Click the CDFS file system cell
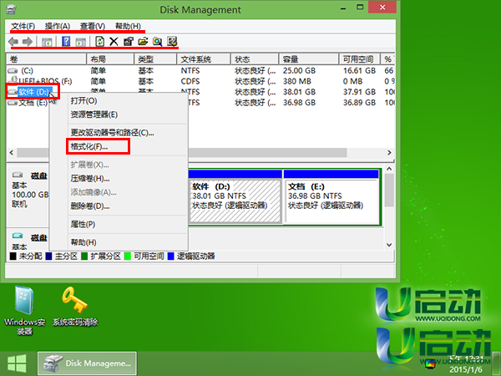 (x=190, y=82)
